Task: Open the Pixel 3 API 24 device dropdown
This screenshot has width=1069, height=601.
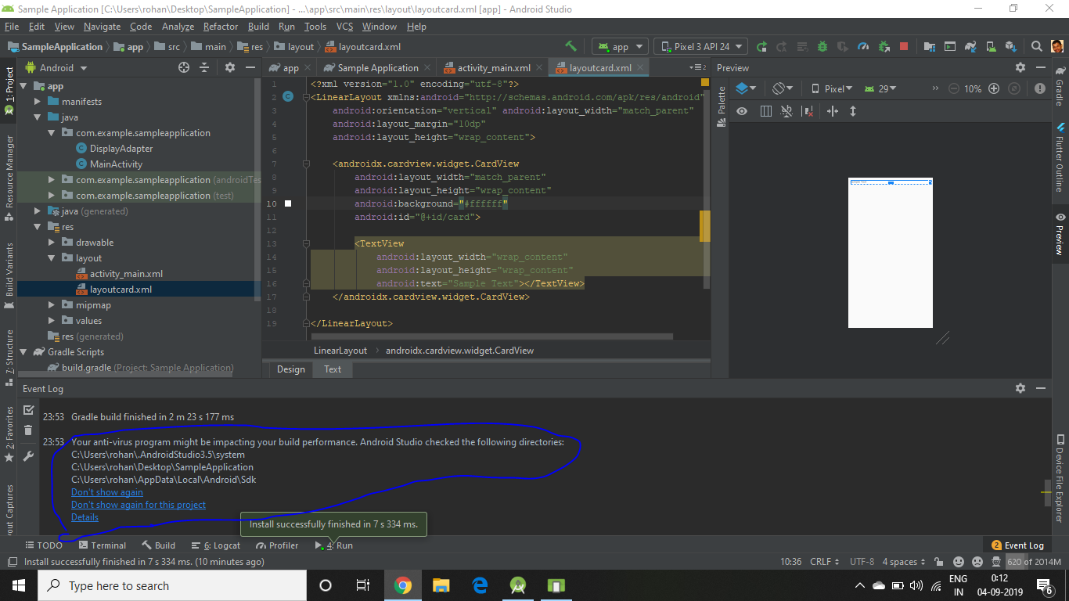Action: [x=700, y=47]
